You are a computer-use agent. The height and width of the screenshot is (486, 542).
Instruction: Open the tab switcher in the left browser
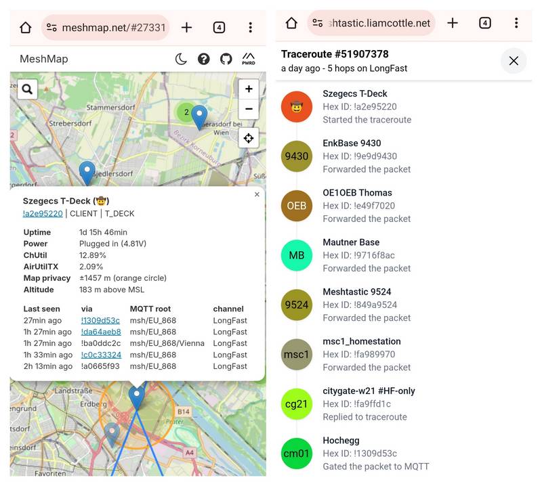219,27
